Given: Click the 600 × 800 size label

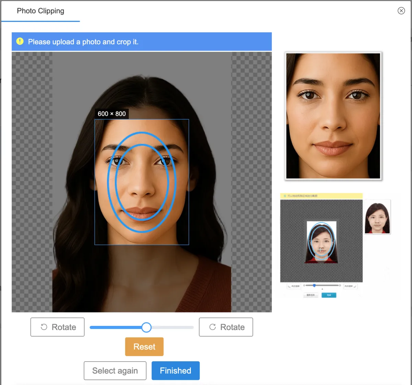Looking at the screenshot, I should [x=112, y=114].
